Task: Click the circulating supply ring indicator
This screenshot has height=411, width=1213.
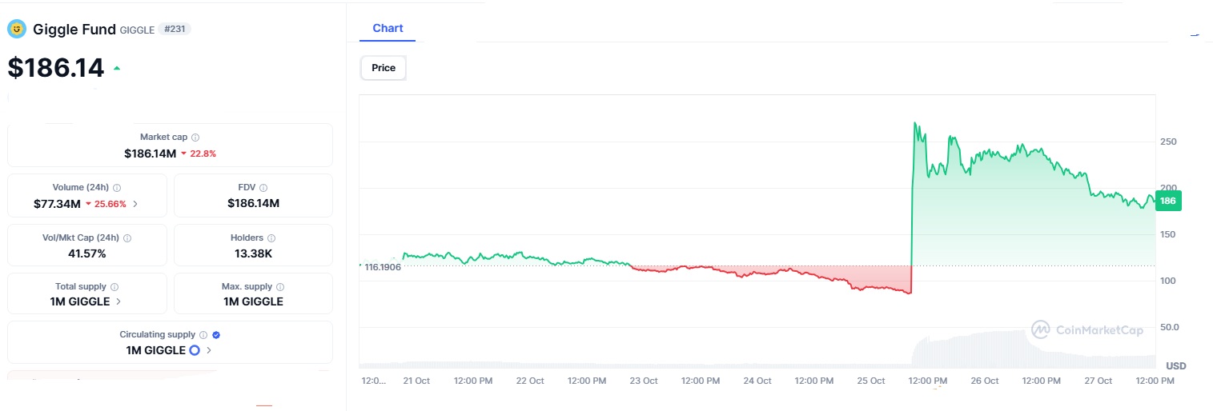Action: (x=194, y=350)
